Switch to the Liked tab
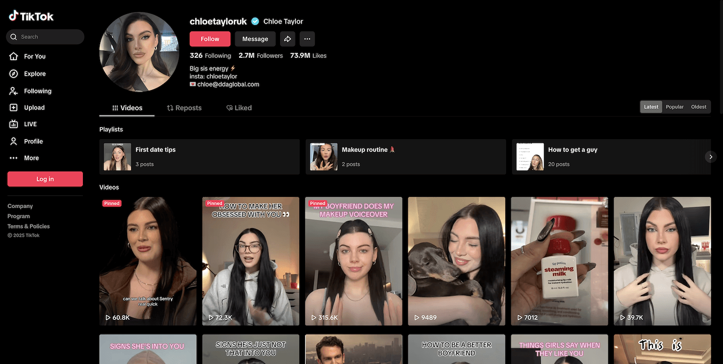Image resolution: width=723 pixels, height=364 pixels. [x=239, y=108]
